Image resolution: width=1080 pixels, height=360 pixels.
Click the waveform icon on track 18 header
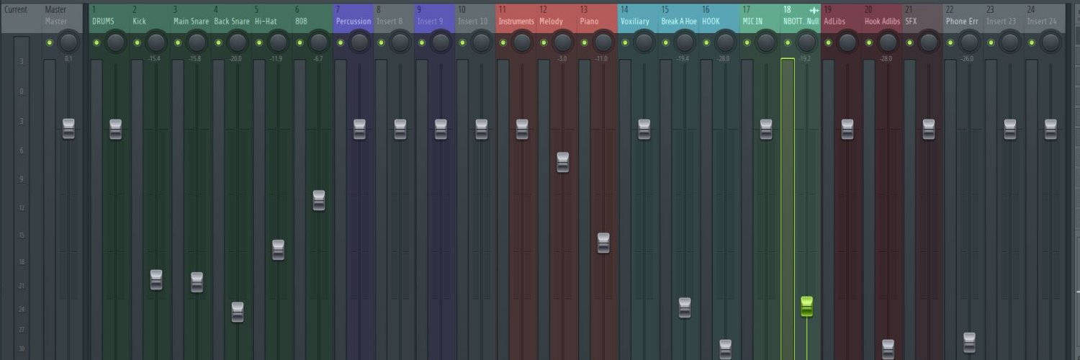point(814,11)
